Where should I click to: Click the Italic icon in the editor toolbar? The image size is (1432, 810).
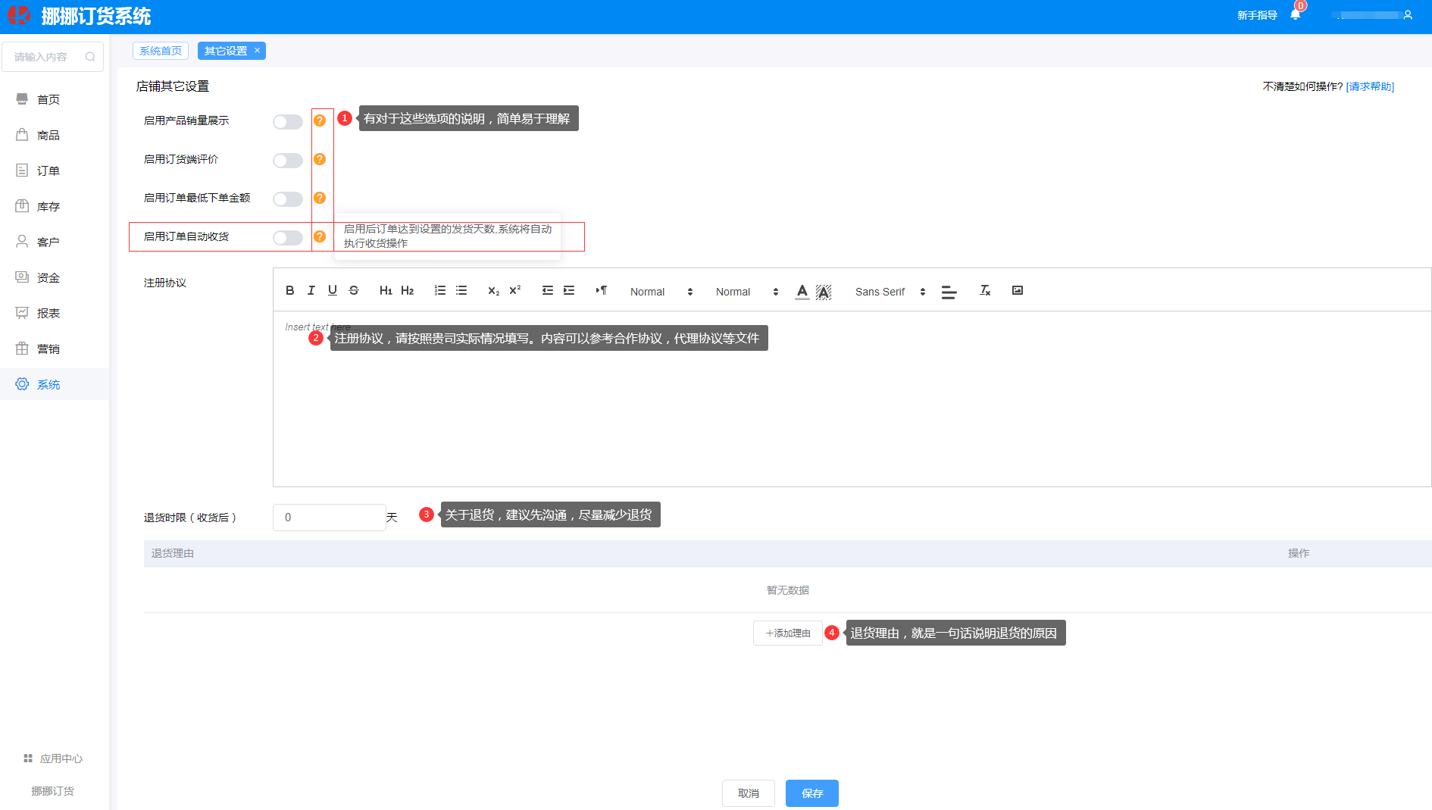point(311,290)
